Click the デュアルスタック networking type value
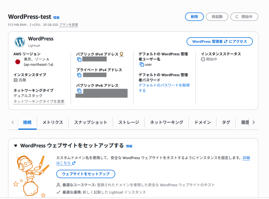Image resolution: width=269 pixels, height=199 pixels. [28, 96]
